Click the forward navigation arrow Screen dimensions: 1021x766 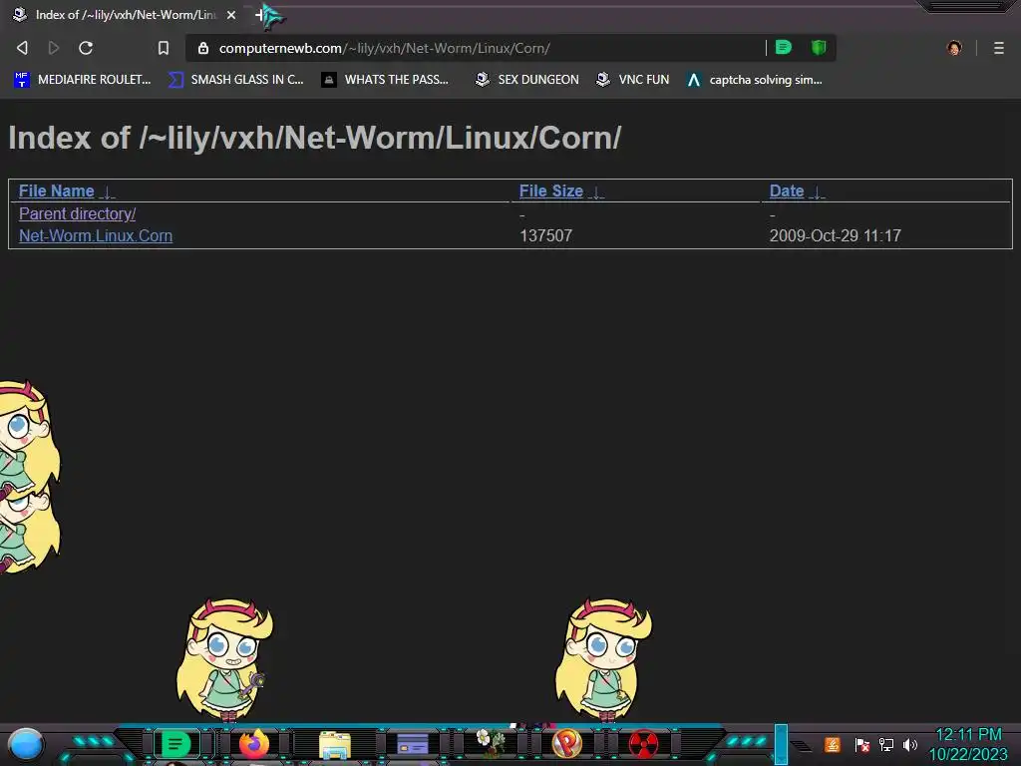point(54,48)
